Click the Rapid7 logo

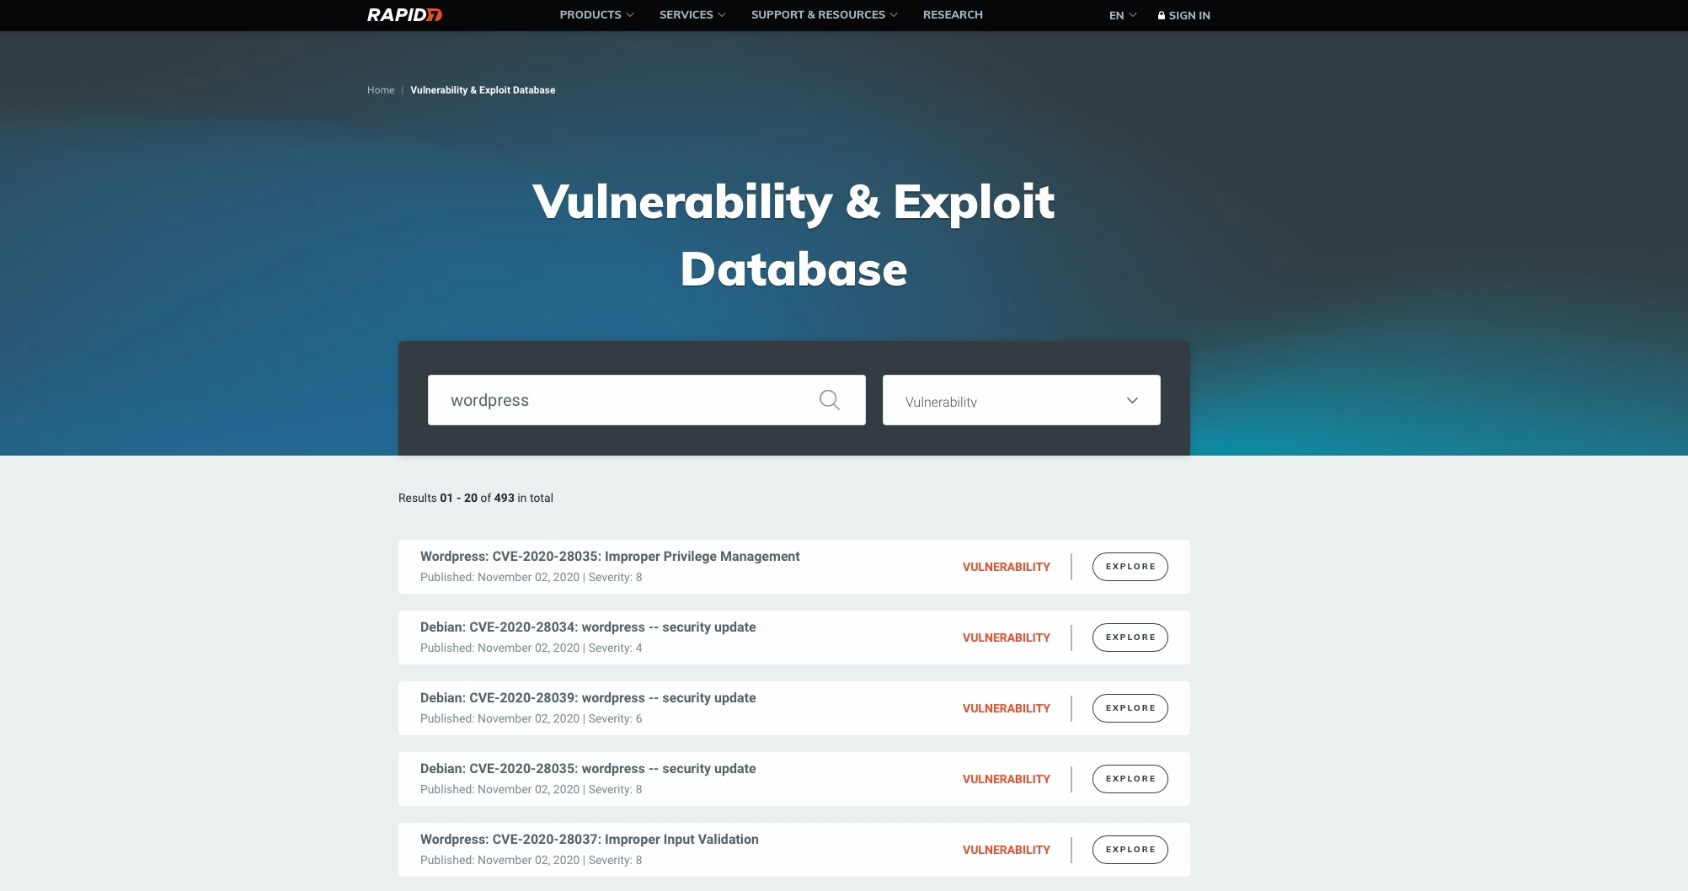(404, 15)
